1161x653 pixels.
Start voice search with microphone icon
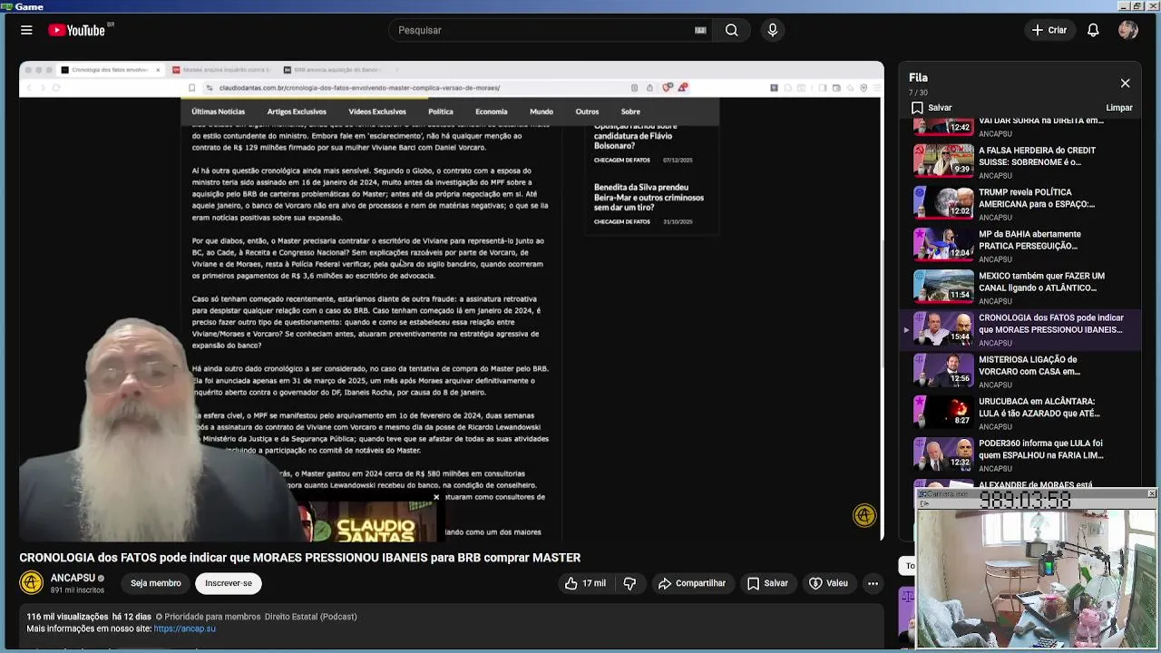773,30
